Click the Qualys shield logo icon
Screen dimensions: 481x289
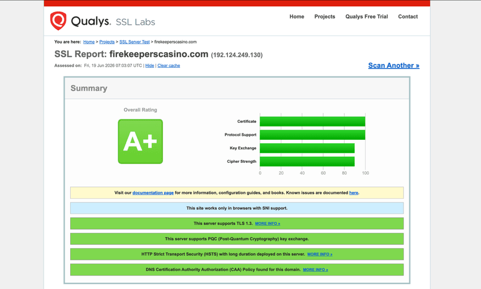pyautogui.click(x=58, y=21)
